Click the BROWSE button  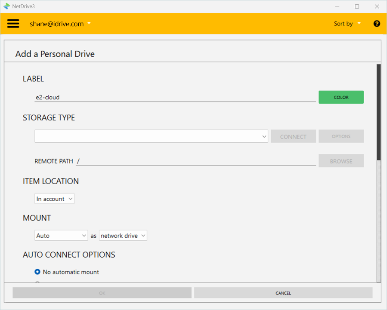341,161
